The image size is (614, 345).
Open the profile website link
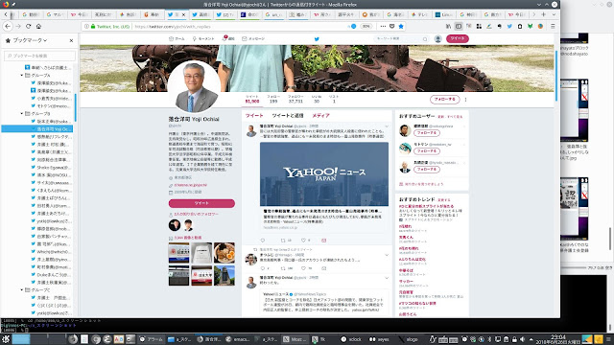point(191,185)
